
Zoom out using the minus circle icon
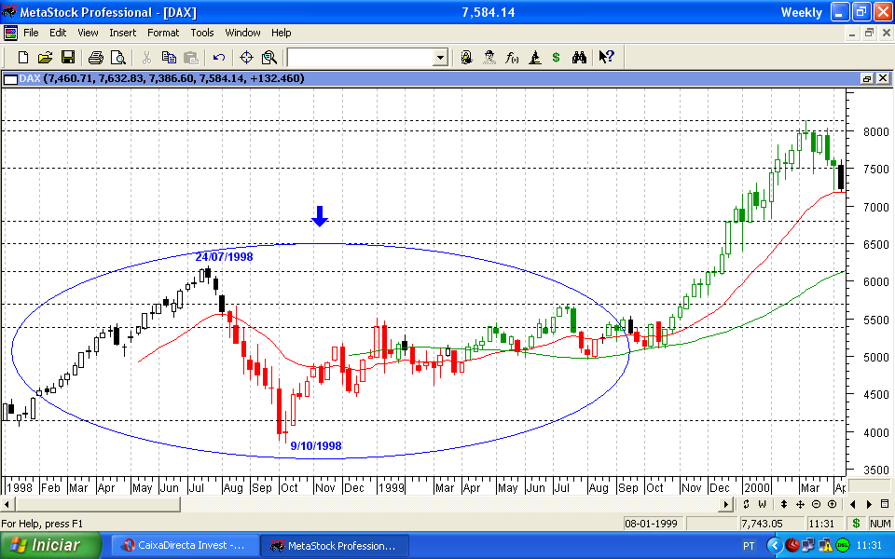coord(817,504)
